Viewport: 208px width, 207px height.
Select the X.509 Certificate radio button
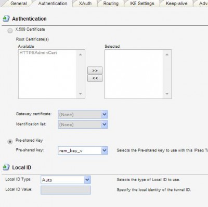coord(10,31)
